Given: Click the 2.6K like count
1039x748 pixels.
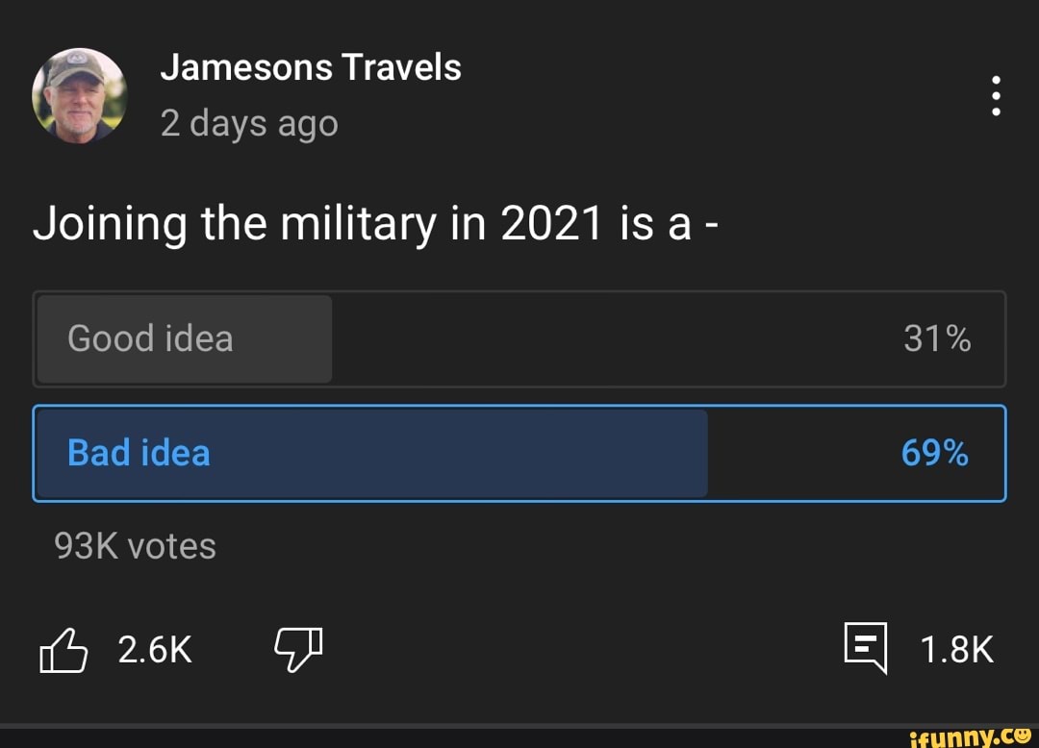Looking at the screenshot, I should point(155,651).
